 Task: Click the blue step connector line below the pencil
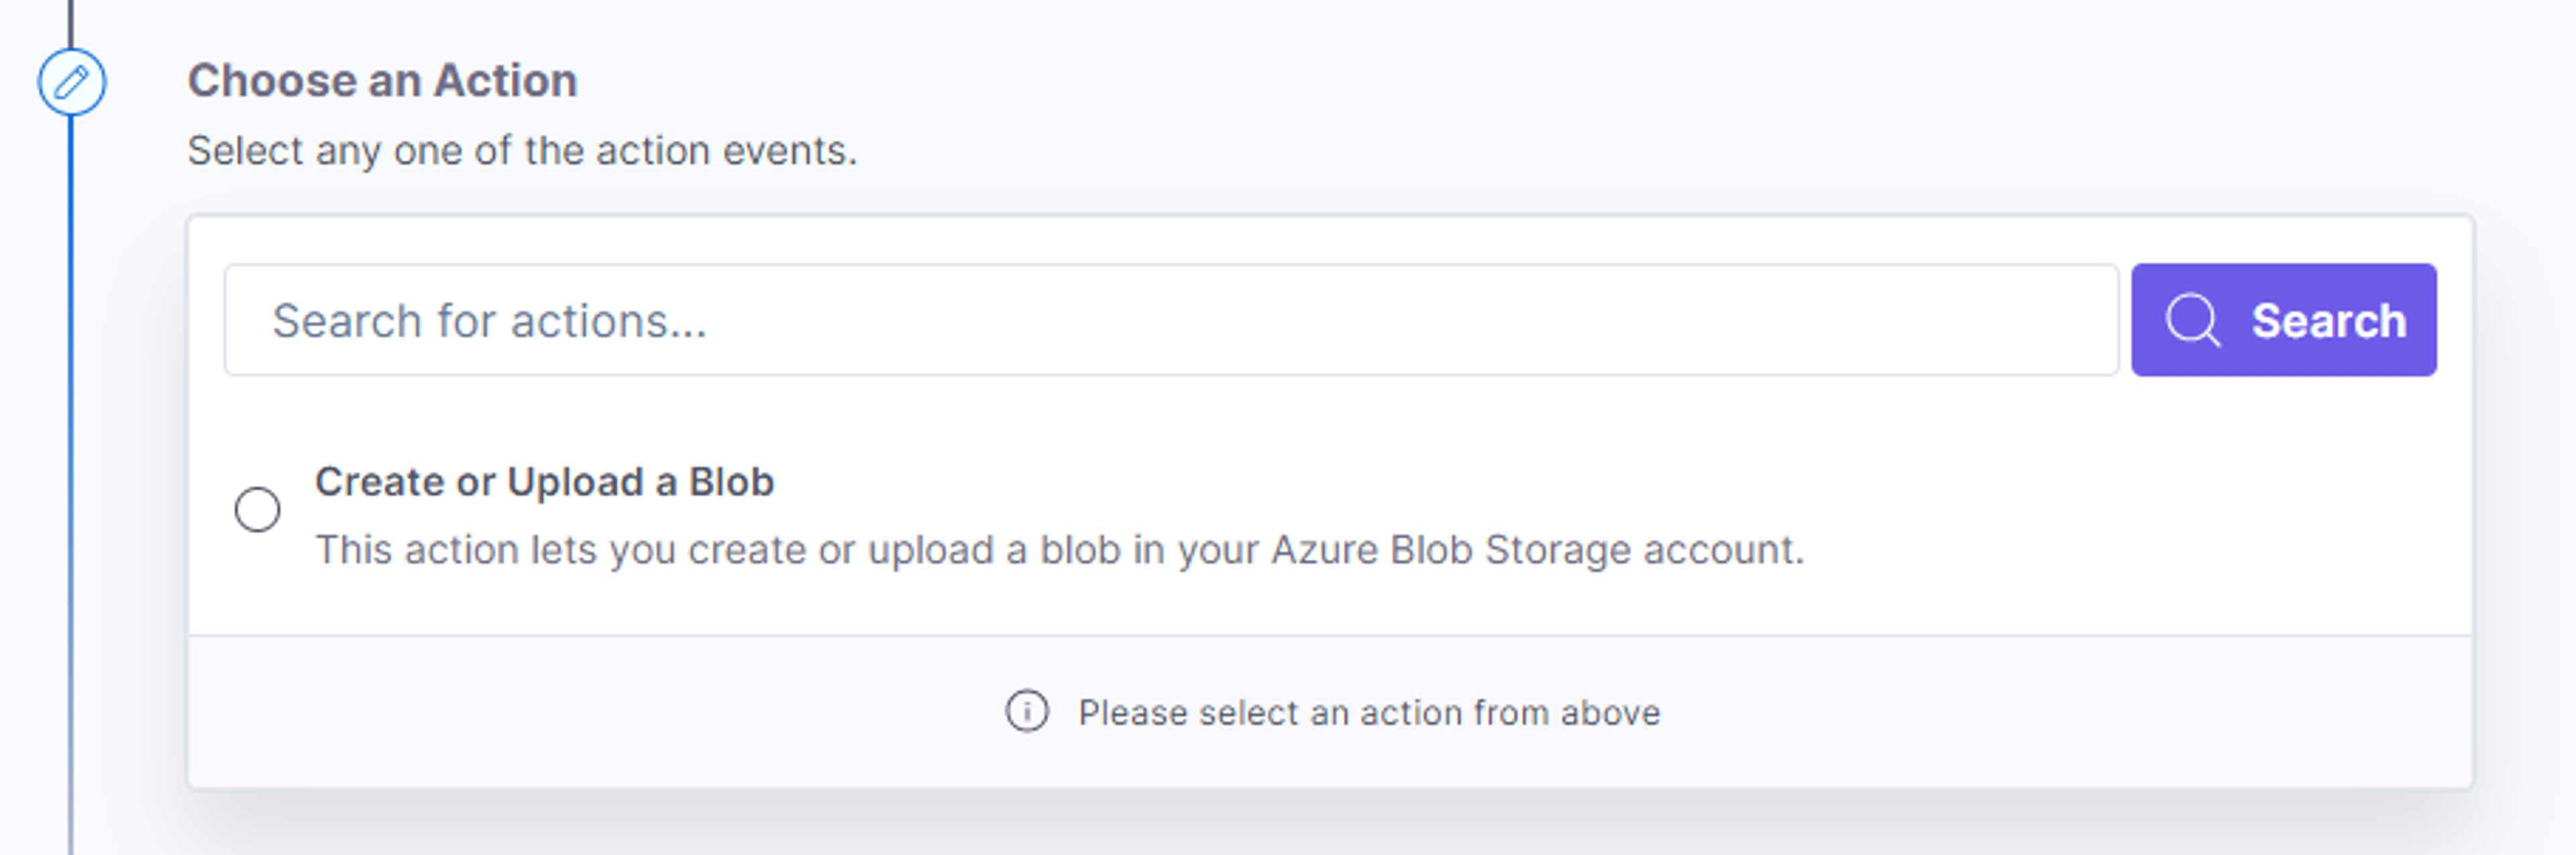coord(71,350)
